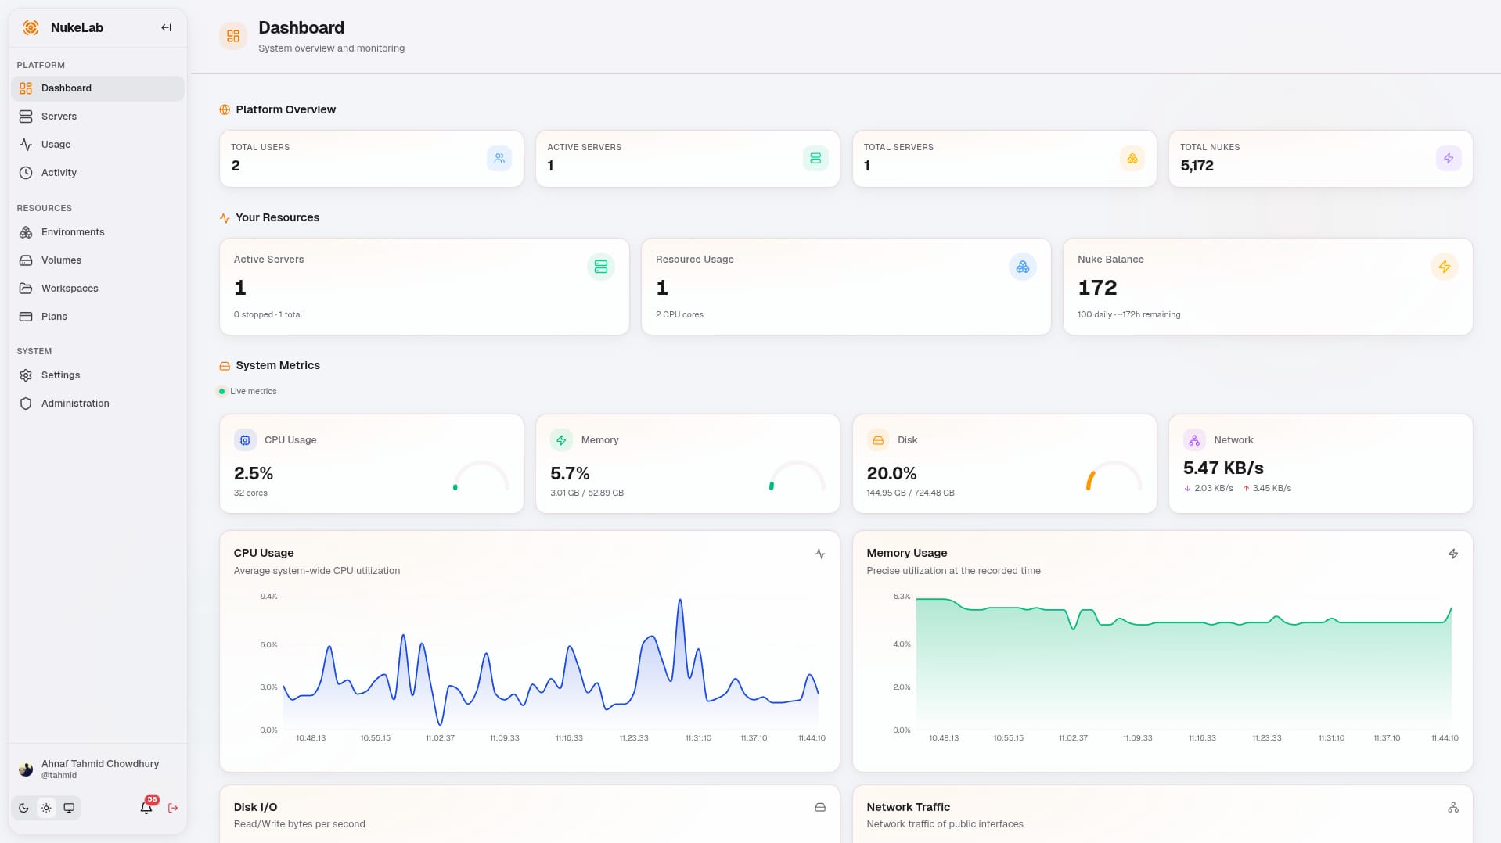
Task: Click the Memory Usage chart lightning icon
Action: pyautogui.click(x=1453, y=554)
